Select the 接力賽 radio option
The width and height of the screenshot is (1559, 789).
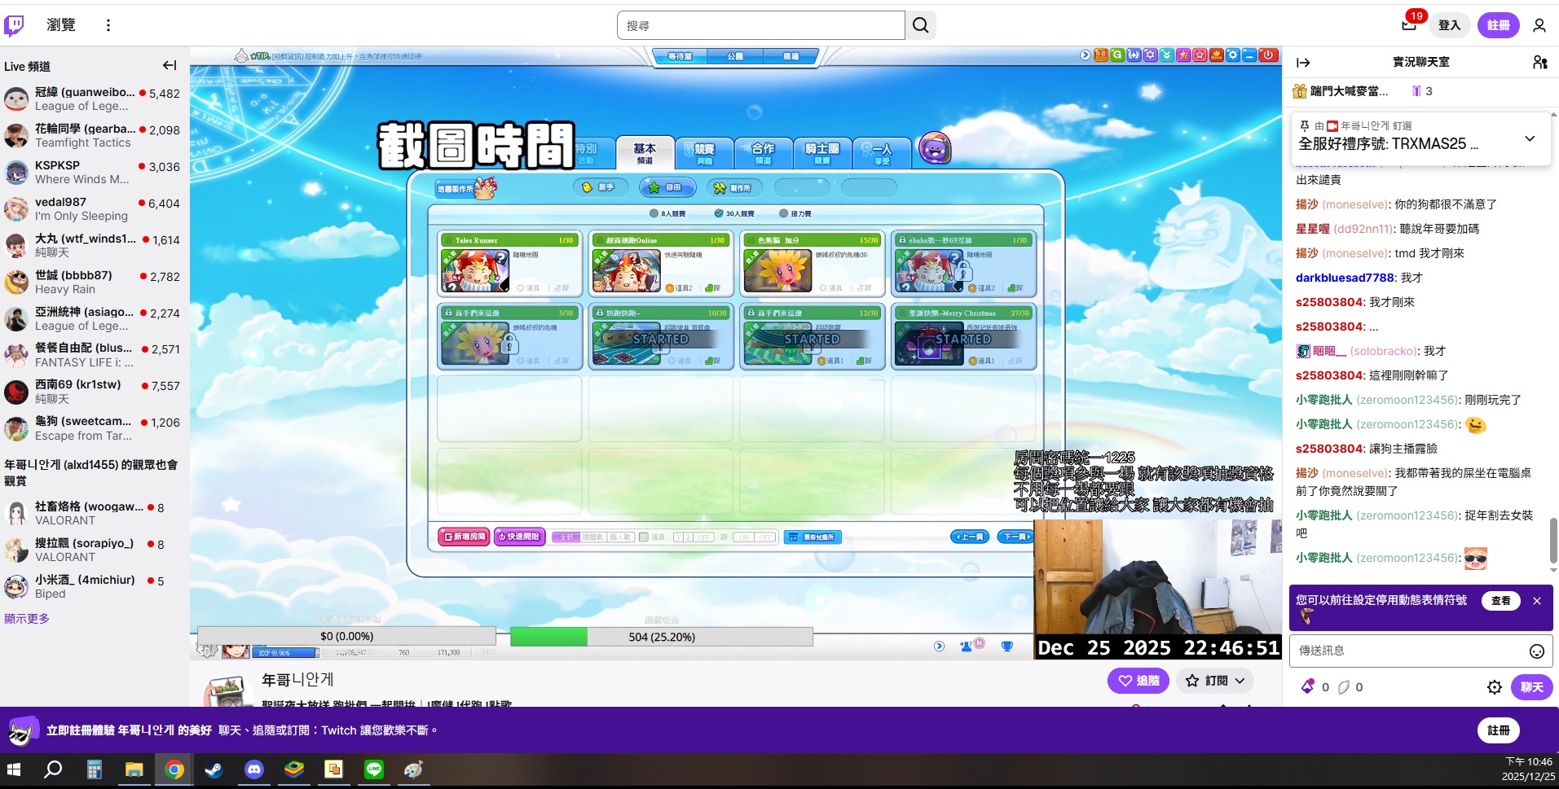[x=783, y=213]
